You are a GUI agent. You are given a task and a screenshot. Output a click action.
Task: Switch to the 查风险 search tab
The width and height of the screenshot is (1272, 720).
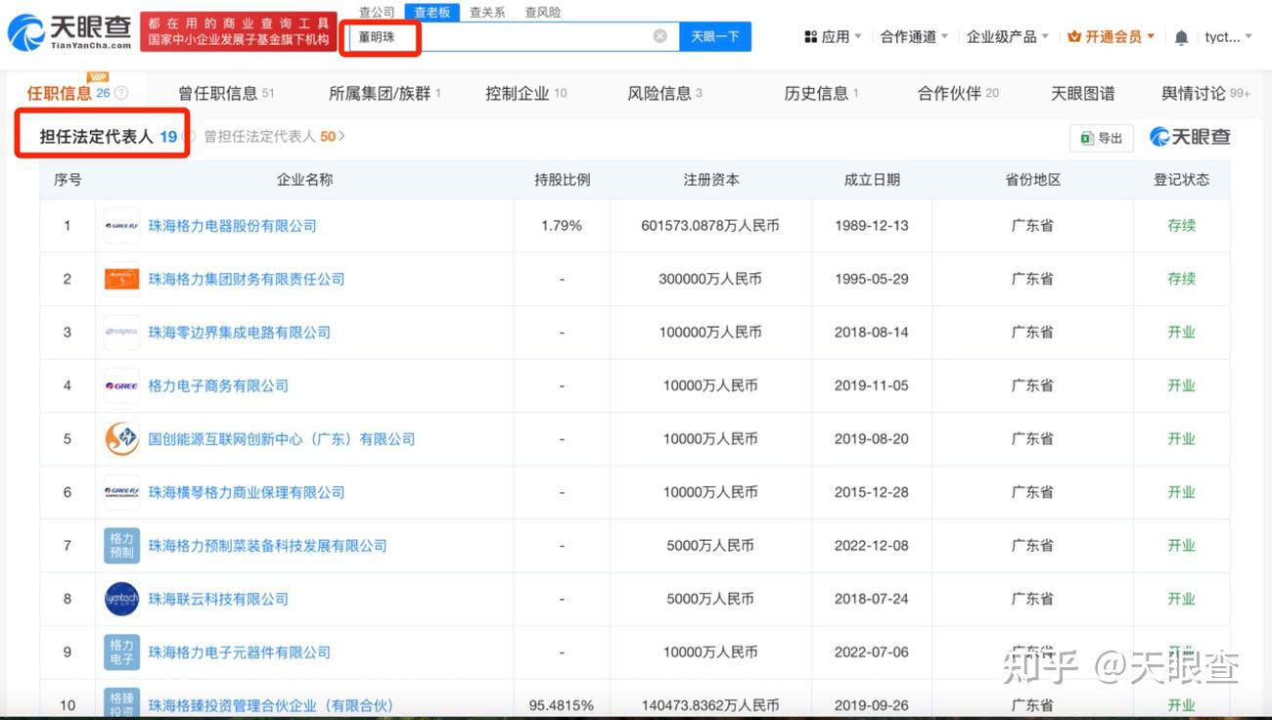click(543, 13)
